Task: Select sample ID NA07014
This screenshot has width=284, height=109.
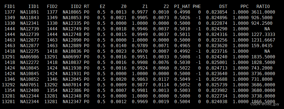Action: click(72, 85)
